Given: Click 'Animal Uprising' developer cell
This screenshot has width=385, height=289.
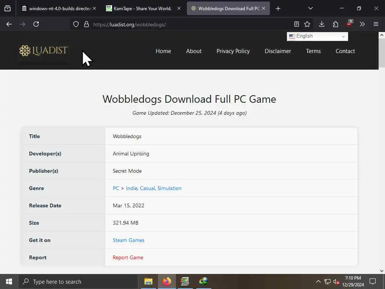Looking at the screenshot, I should click(131, 154).
